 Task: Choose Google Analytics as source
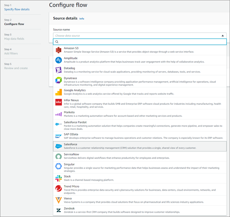140,92
